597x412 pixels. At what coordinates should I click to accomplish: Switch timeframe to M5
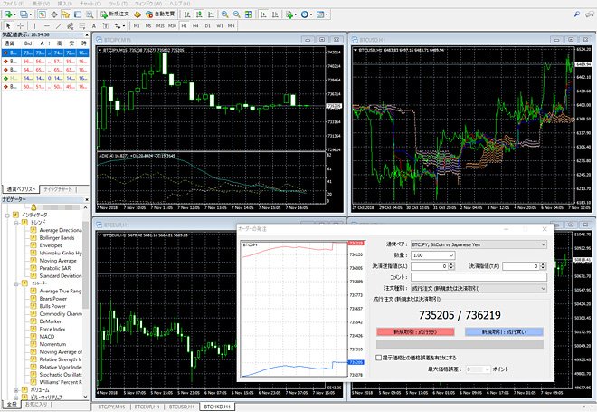pos(148,26)
